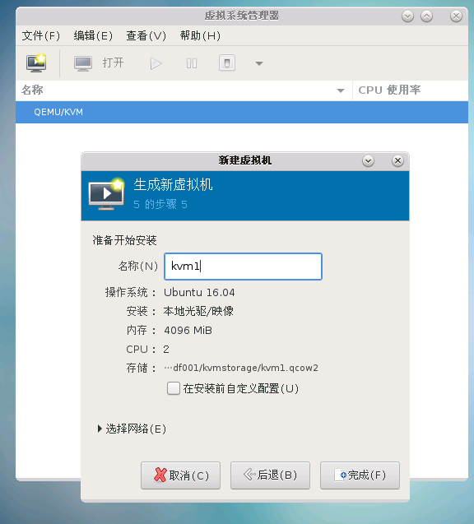
Task: Click the 名称(N) input field containing kvm1
Action: click(243, 267)
